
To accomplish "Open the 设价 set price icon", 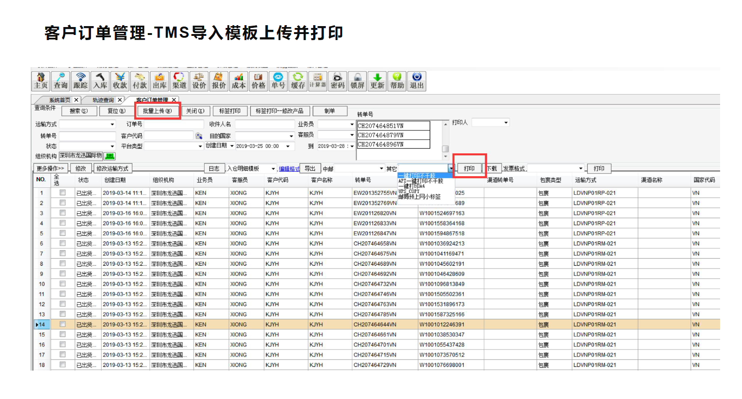I will point(199,81).
